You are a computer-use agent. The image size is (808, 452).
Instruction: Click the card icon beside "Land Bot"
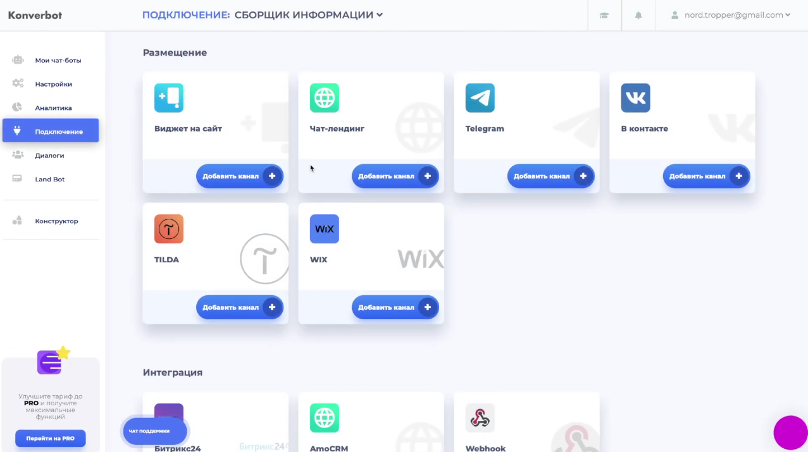tap(18, 179)
